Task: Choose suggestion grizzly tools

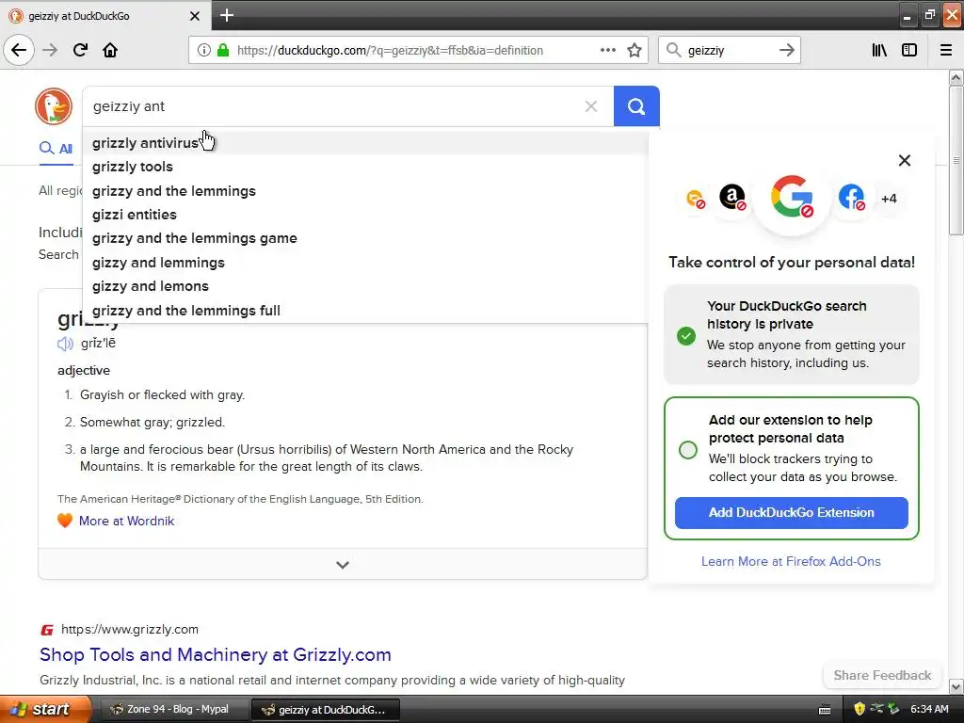Action: click(x=366, y=167)
